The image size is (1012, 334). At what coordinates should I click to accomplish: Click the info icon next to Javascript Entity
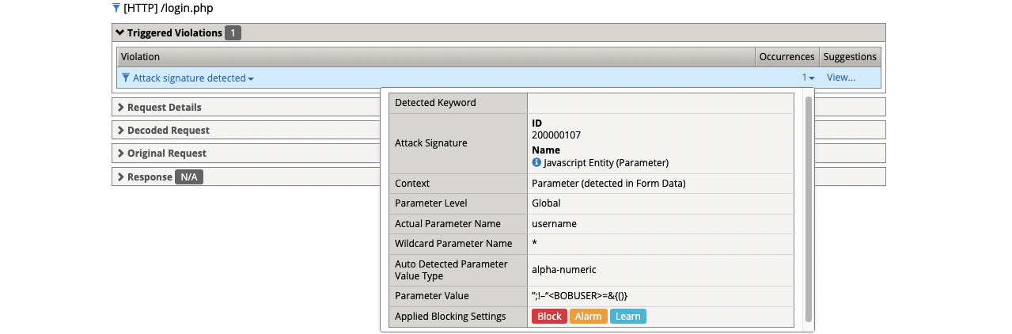pos(536,163)
